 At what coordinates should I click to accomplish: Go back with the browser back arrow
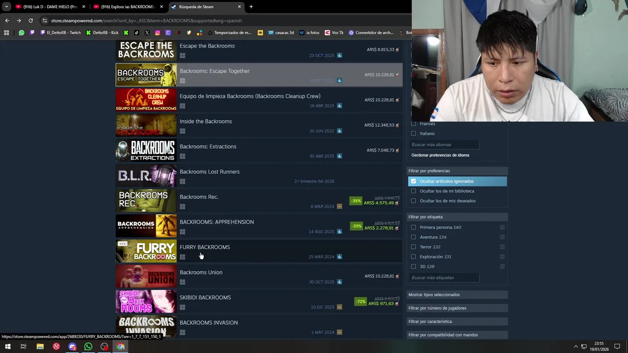tap(7, 21)
